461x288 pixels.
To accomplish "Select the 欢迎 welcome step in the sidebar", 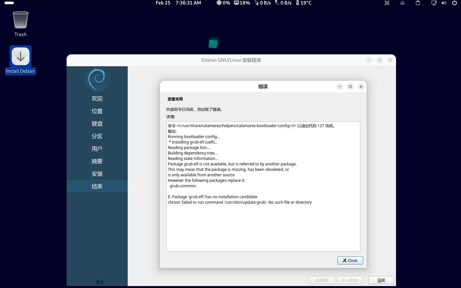I will point(97,98).
